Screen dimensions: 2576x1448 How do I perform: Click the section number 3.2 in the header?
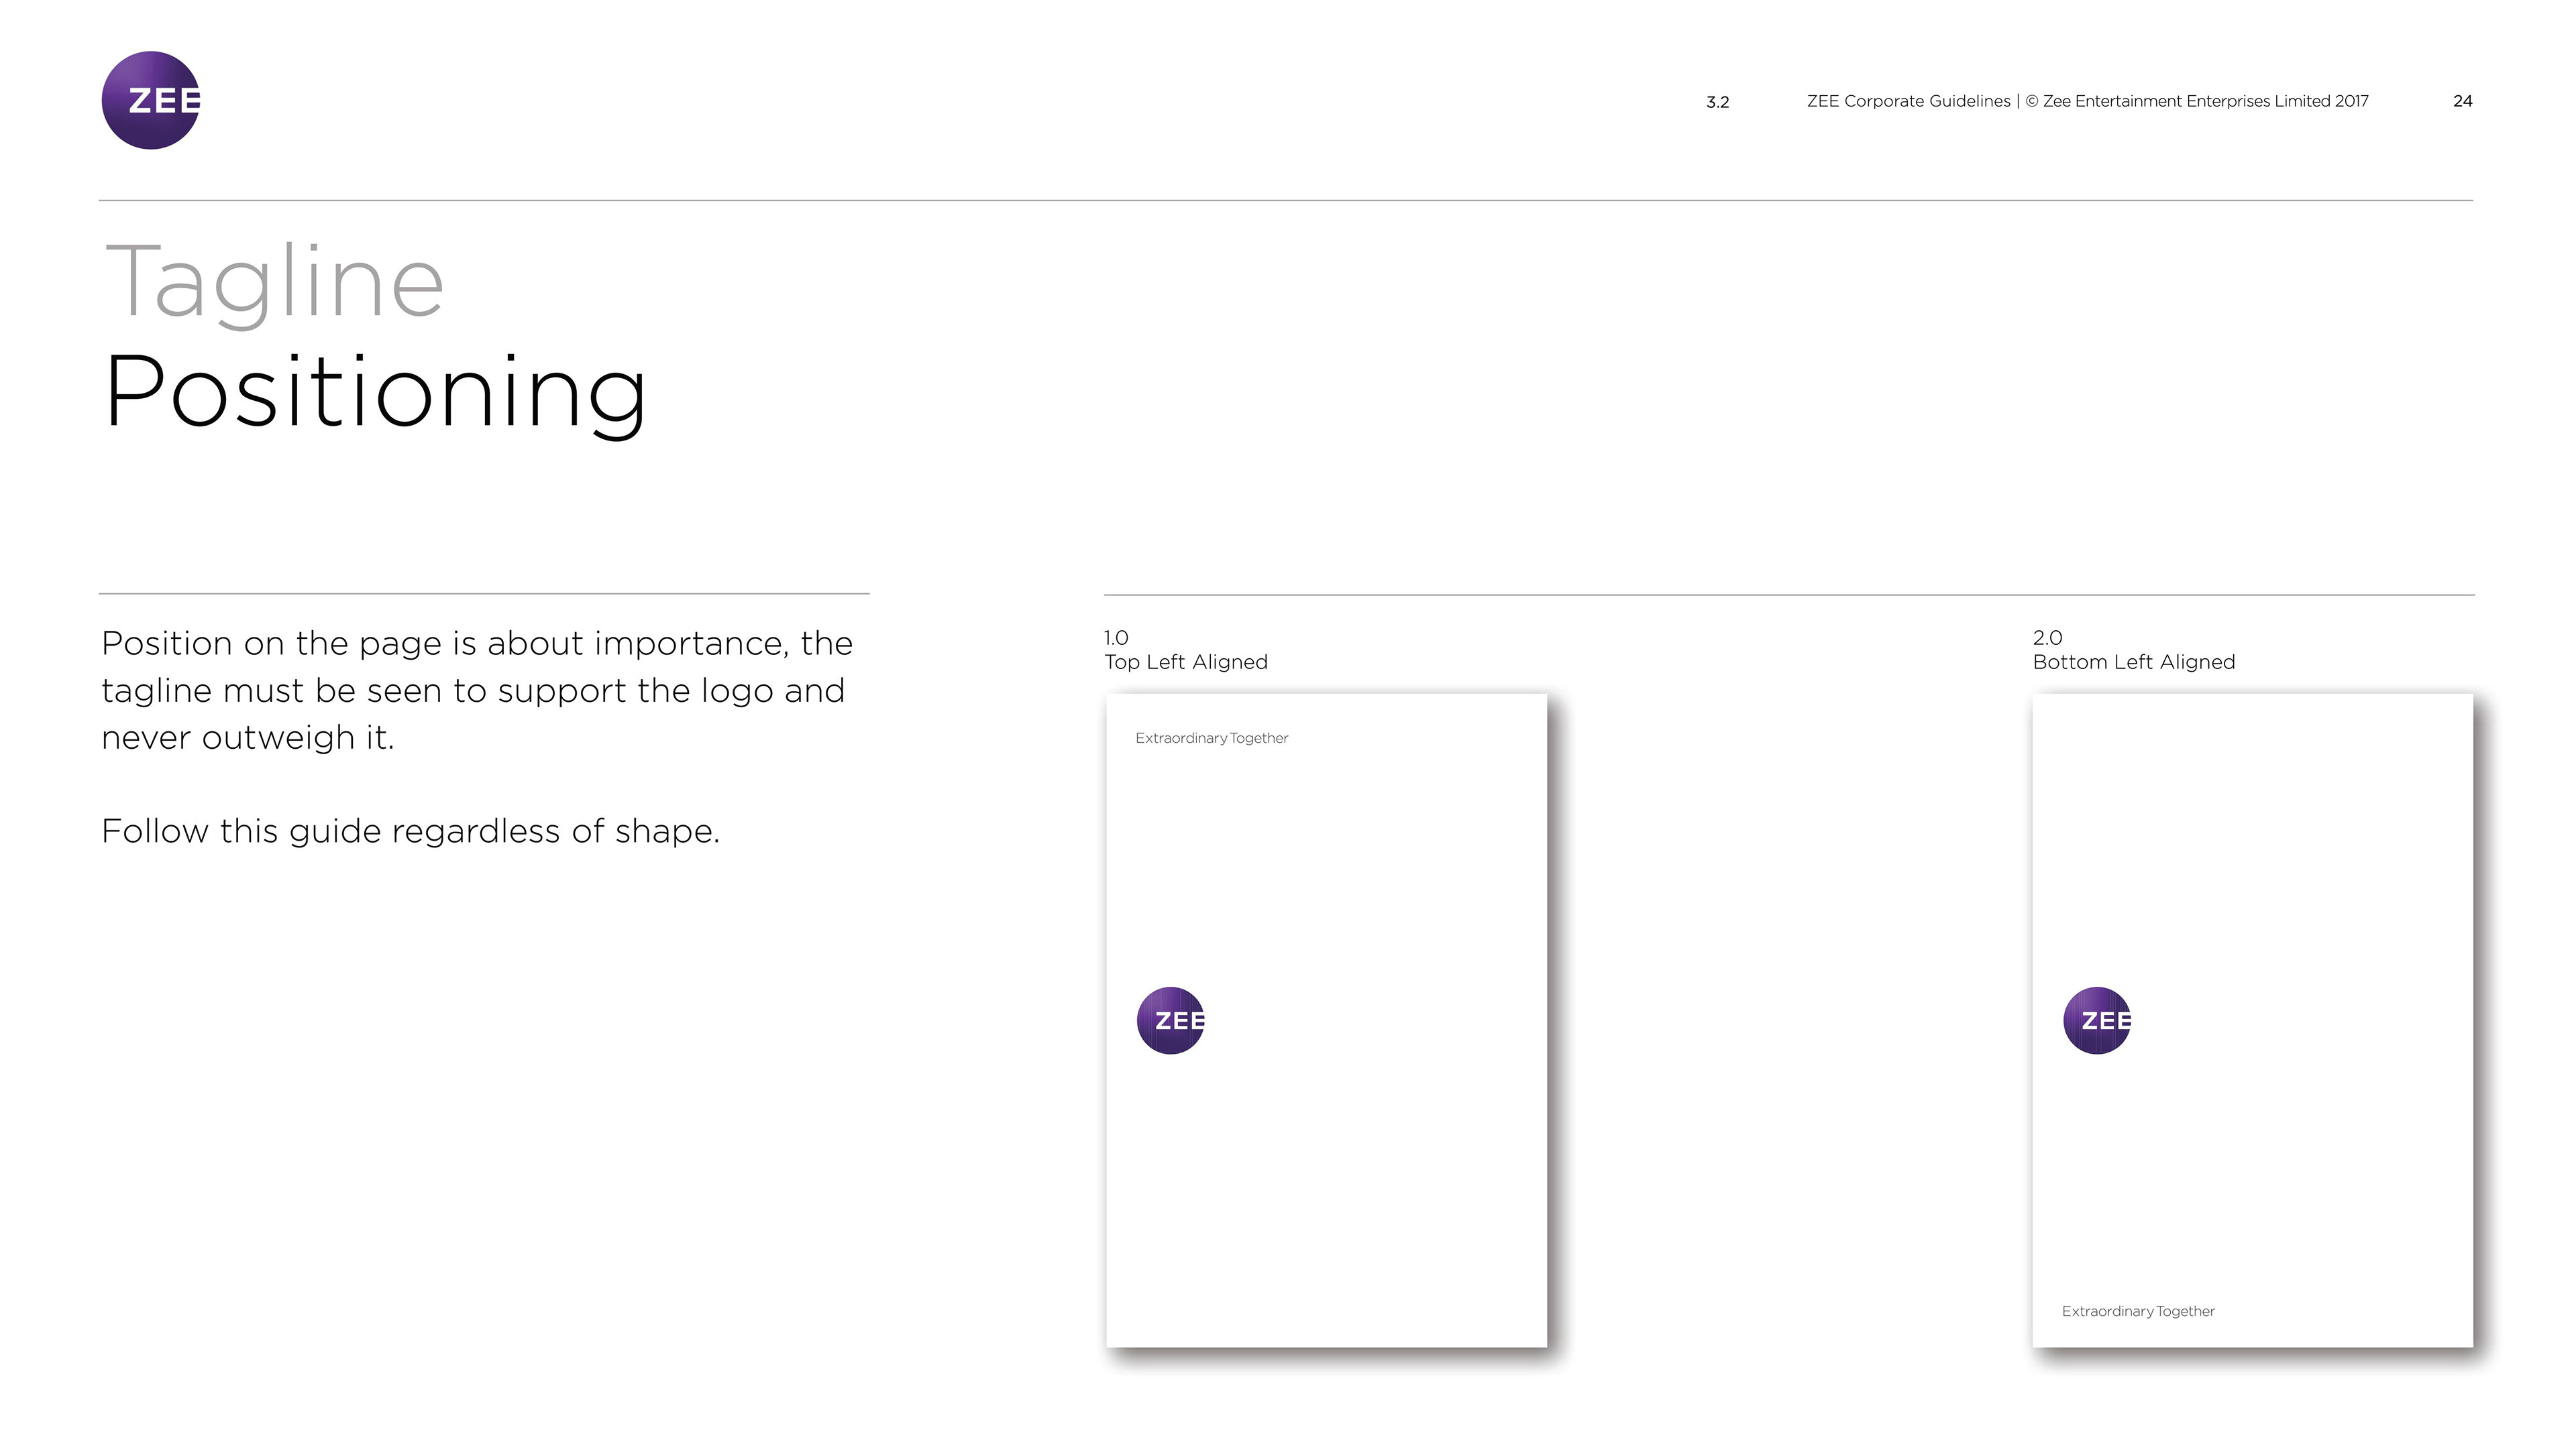(1717, 102)
